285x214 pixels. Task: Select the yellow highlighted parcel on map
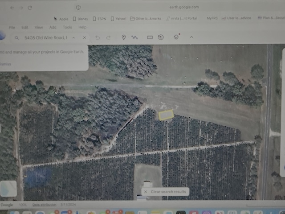pos(166,115)
